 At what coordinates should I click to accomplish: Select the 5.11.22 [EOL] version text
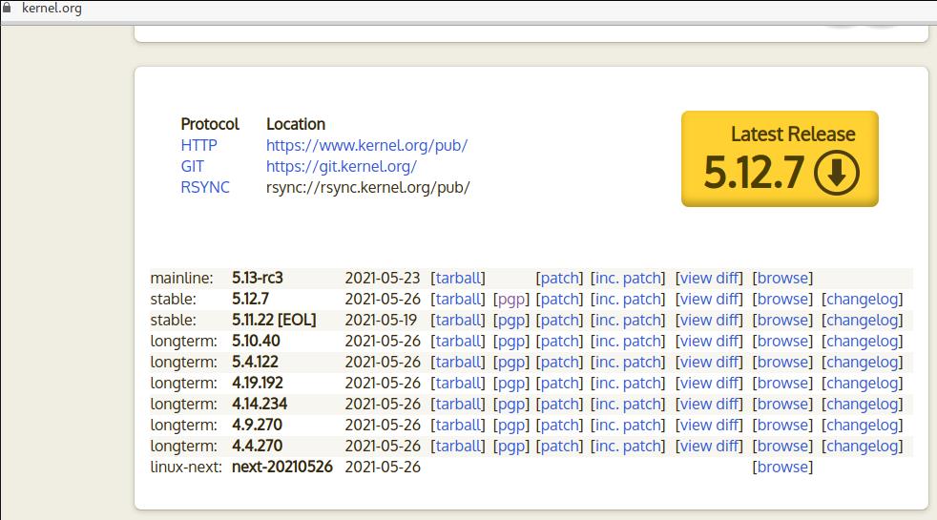(274, 320)
